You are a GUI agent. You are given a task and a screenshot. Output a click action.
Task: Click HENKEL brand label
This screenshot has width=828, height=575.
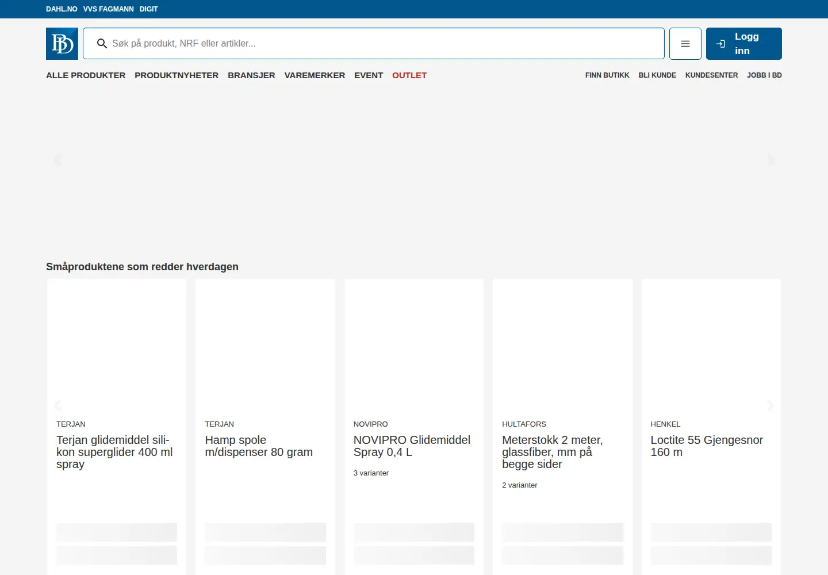coord(665,424)
